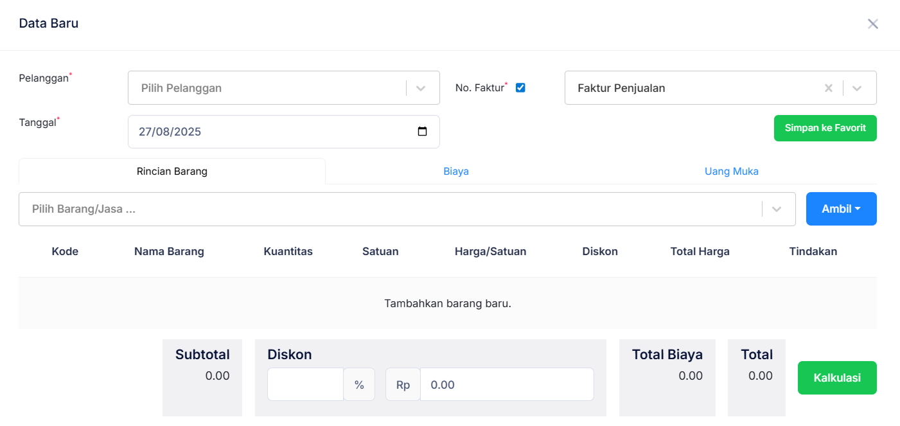
Task: Select the Pilih Barang/Jasa search box
Action: (x=385, y=209)
